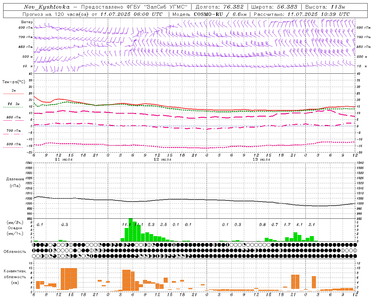Click the (мм/1ч.) precipitation unit label
Screen dimensions: 372x297
click(15, 233)
